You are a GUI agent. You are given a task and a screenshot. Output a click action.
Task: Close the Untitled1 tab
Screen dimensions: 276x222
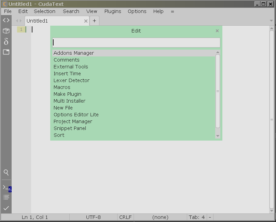coord(86,21)
